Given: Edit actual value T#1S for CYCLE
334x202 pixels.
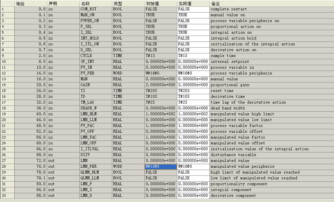Looking at the screenshot, I should [x=193, y=56].
